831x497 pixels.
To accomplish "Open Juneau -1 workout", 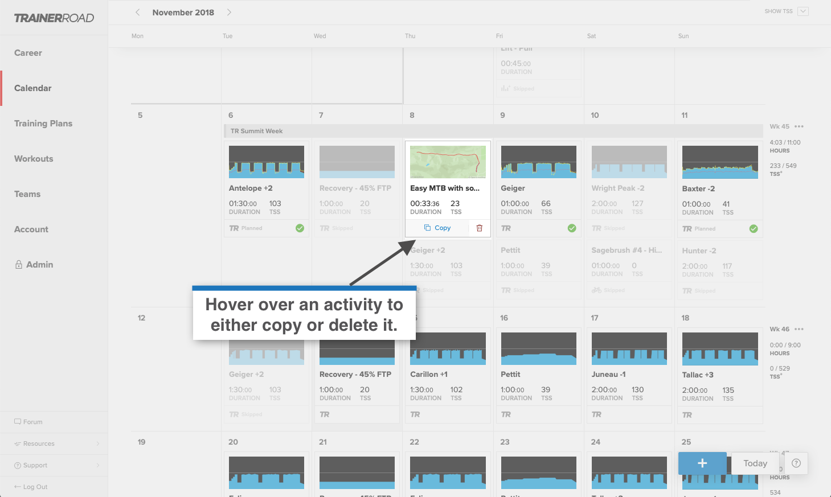I will click(x=629, y=376).
